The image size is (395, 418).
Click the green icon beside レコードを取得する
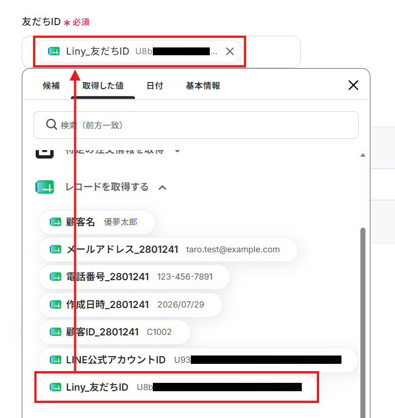point(45,187)
